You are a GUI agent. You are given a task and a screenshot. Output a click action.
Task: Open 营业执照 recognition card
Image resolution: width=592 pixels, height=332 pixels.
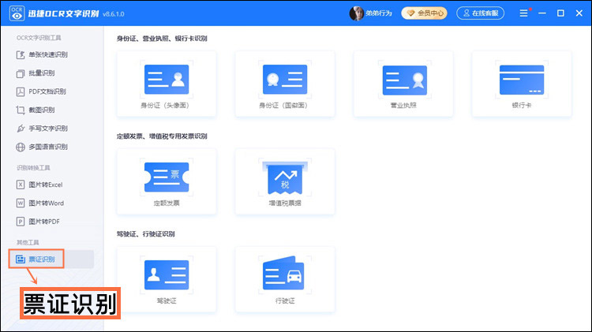click(403, 84)
